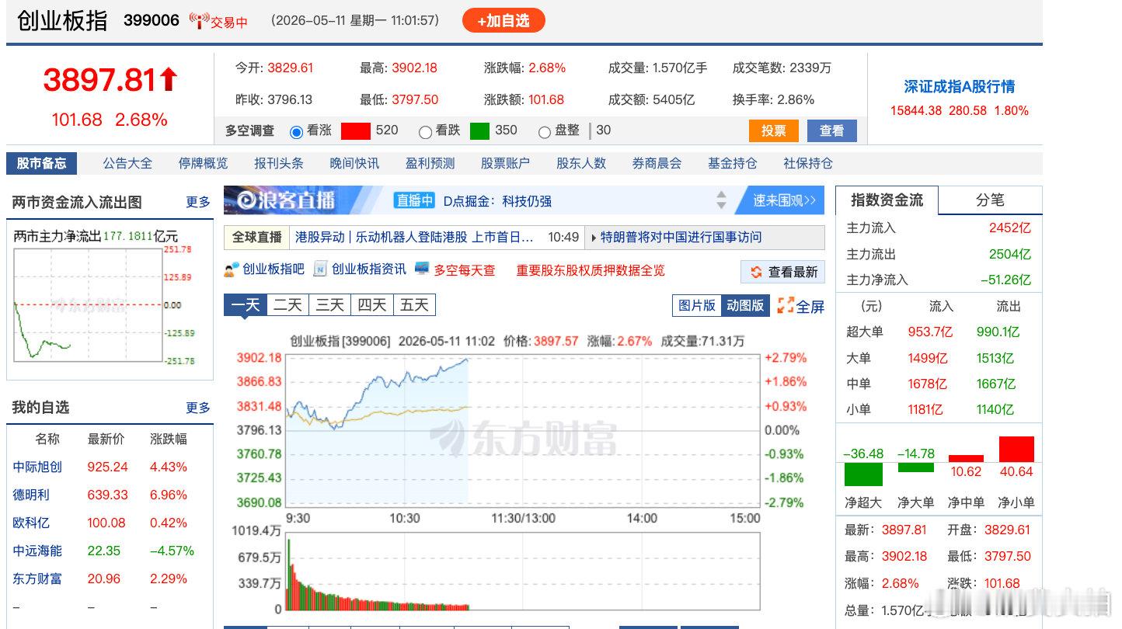Screen dimensions: 1122x629
Task: Click the 查看 results button
Action: coord(831,131)
